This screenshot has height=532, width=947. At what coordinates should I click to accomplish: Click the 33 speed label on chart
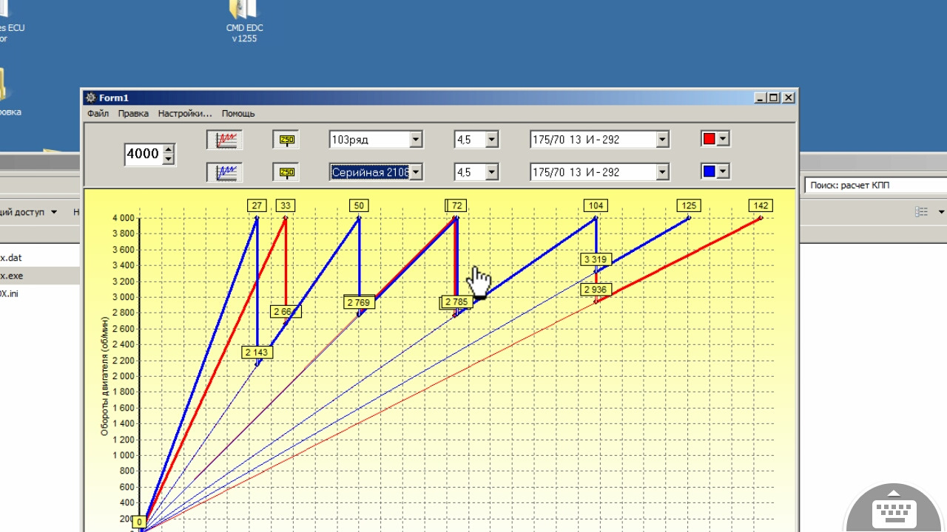[x=286, y=205]
